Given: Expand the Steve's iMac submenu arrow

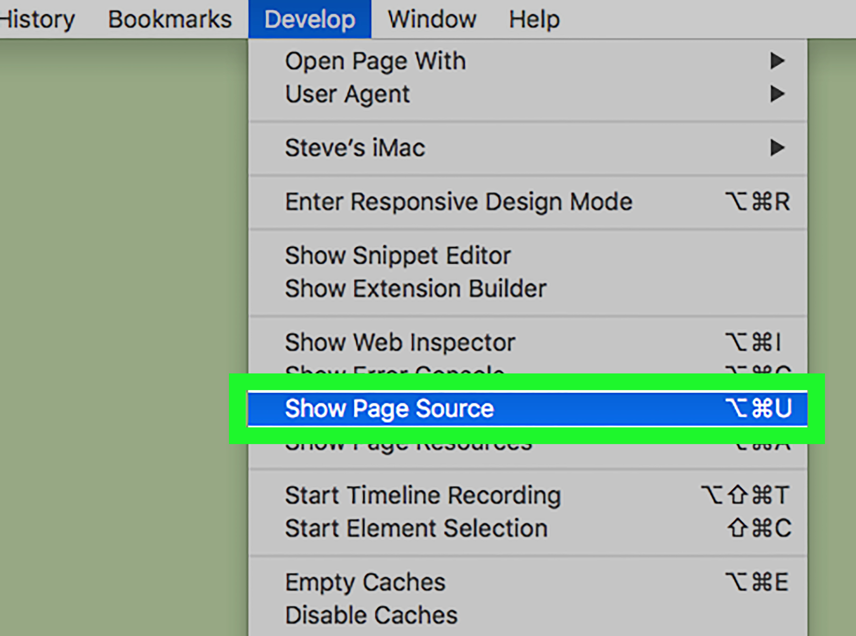Looking at the screenshot, I should (x=777, y=148).
